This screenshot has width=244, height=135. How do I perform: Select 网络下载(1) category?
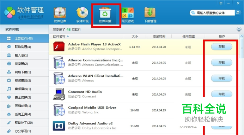(24, 72)
